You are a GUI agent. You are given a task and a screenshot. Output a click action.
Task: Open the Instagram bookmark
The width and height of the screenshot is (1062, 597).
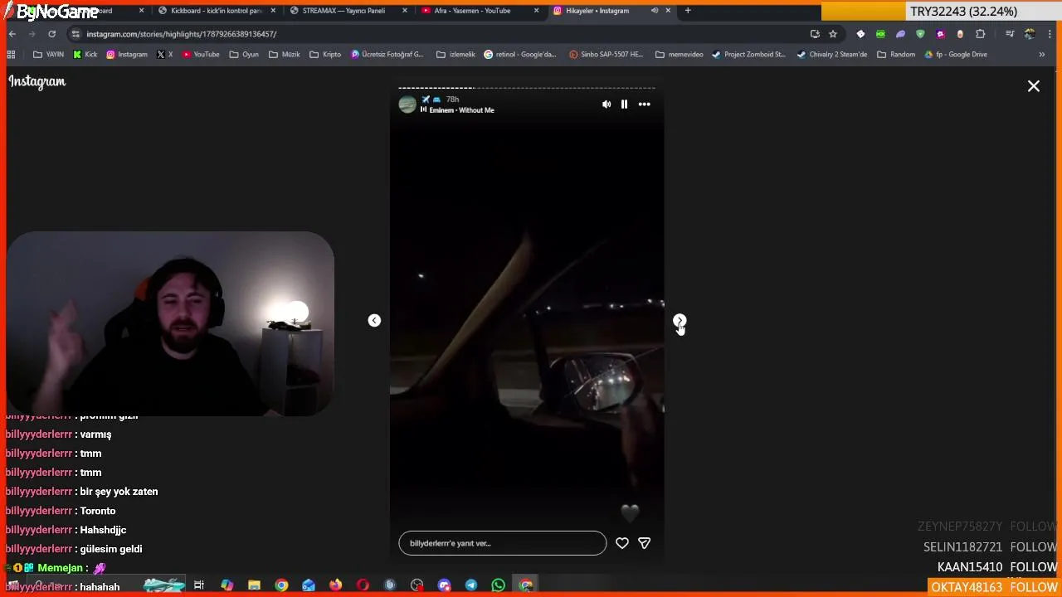127,55
